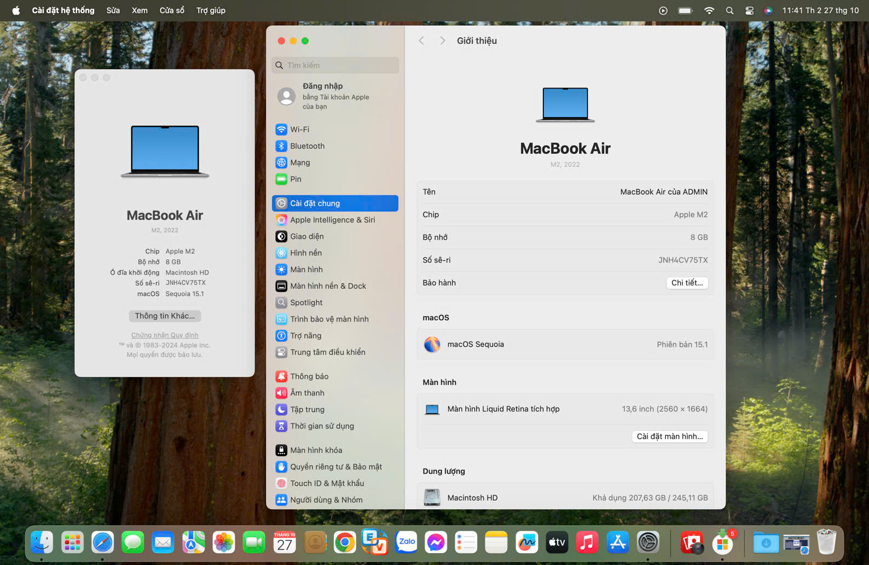The width and height of the screenshot is (869, 565).
Task: Open the Cửa sổ menu
Action: coord(172,10)
